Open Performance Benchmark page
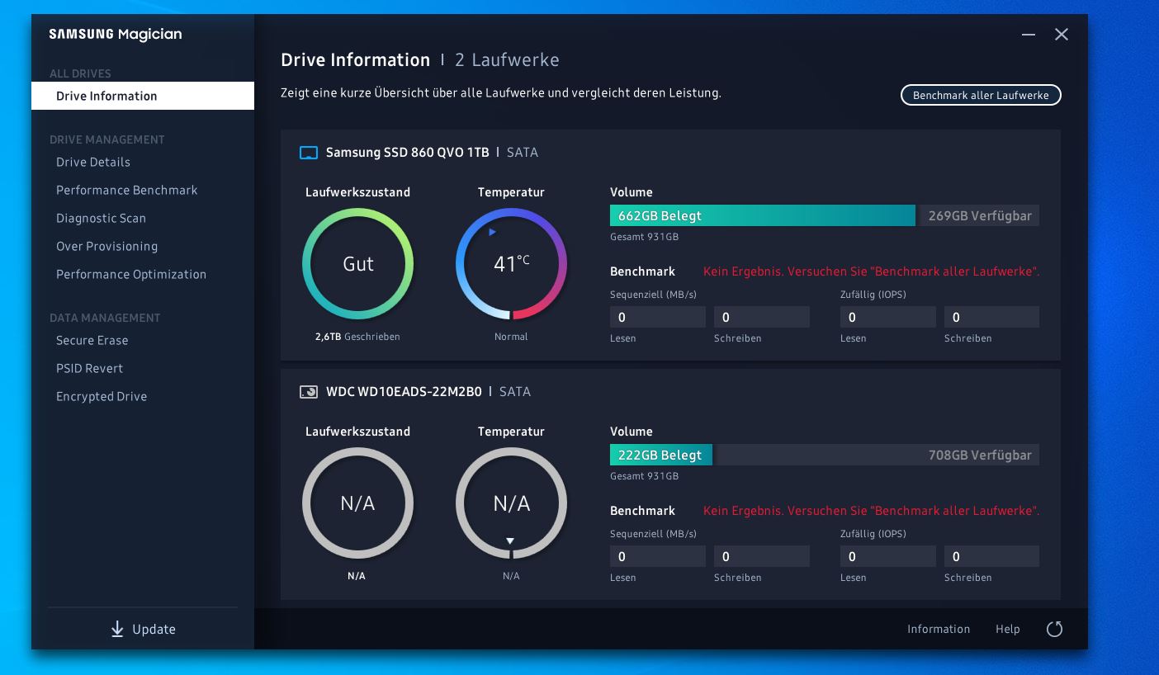 127,191
